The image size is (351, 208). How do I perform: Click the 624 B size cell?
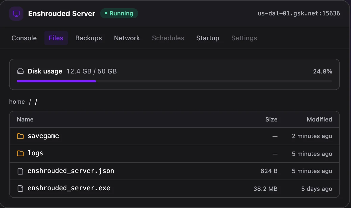(269, 171)
